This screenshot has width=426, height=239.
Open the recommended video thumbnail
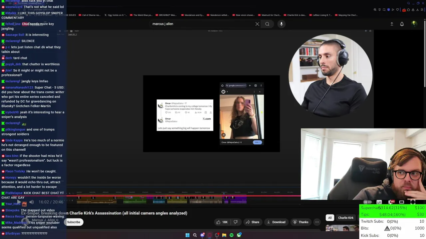click(x=342, y=228)
